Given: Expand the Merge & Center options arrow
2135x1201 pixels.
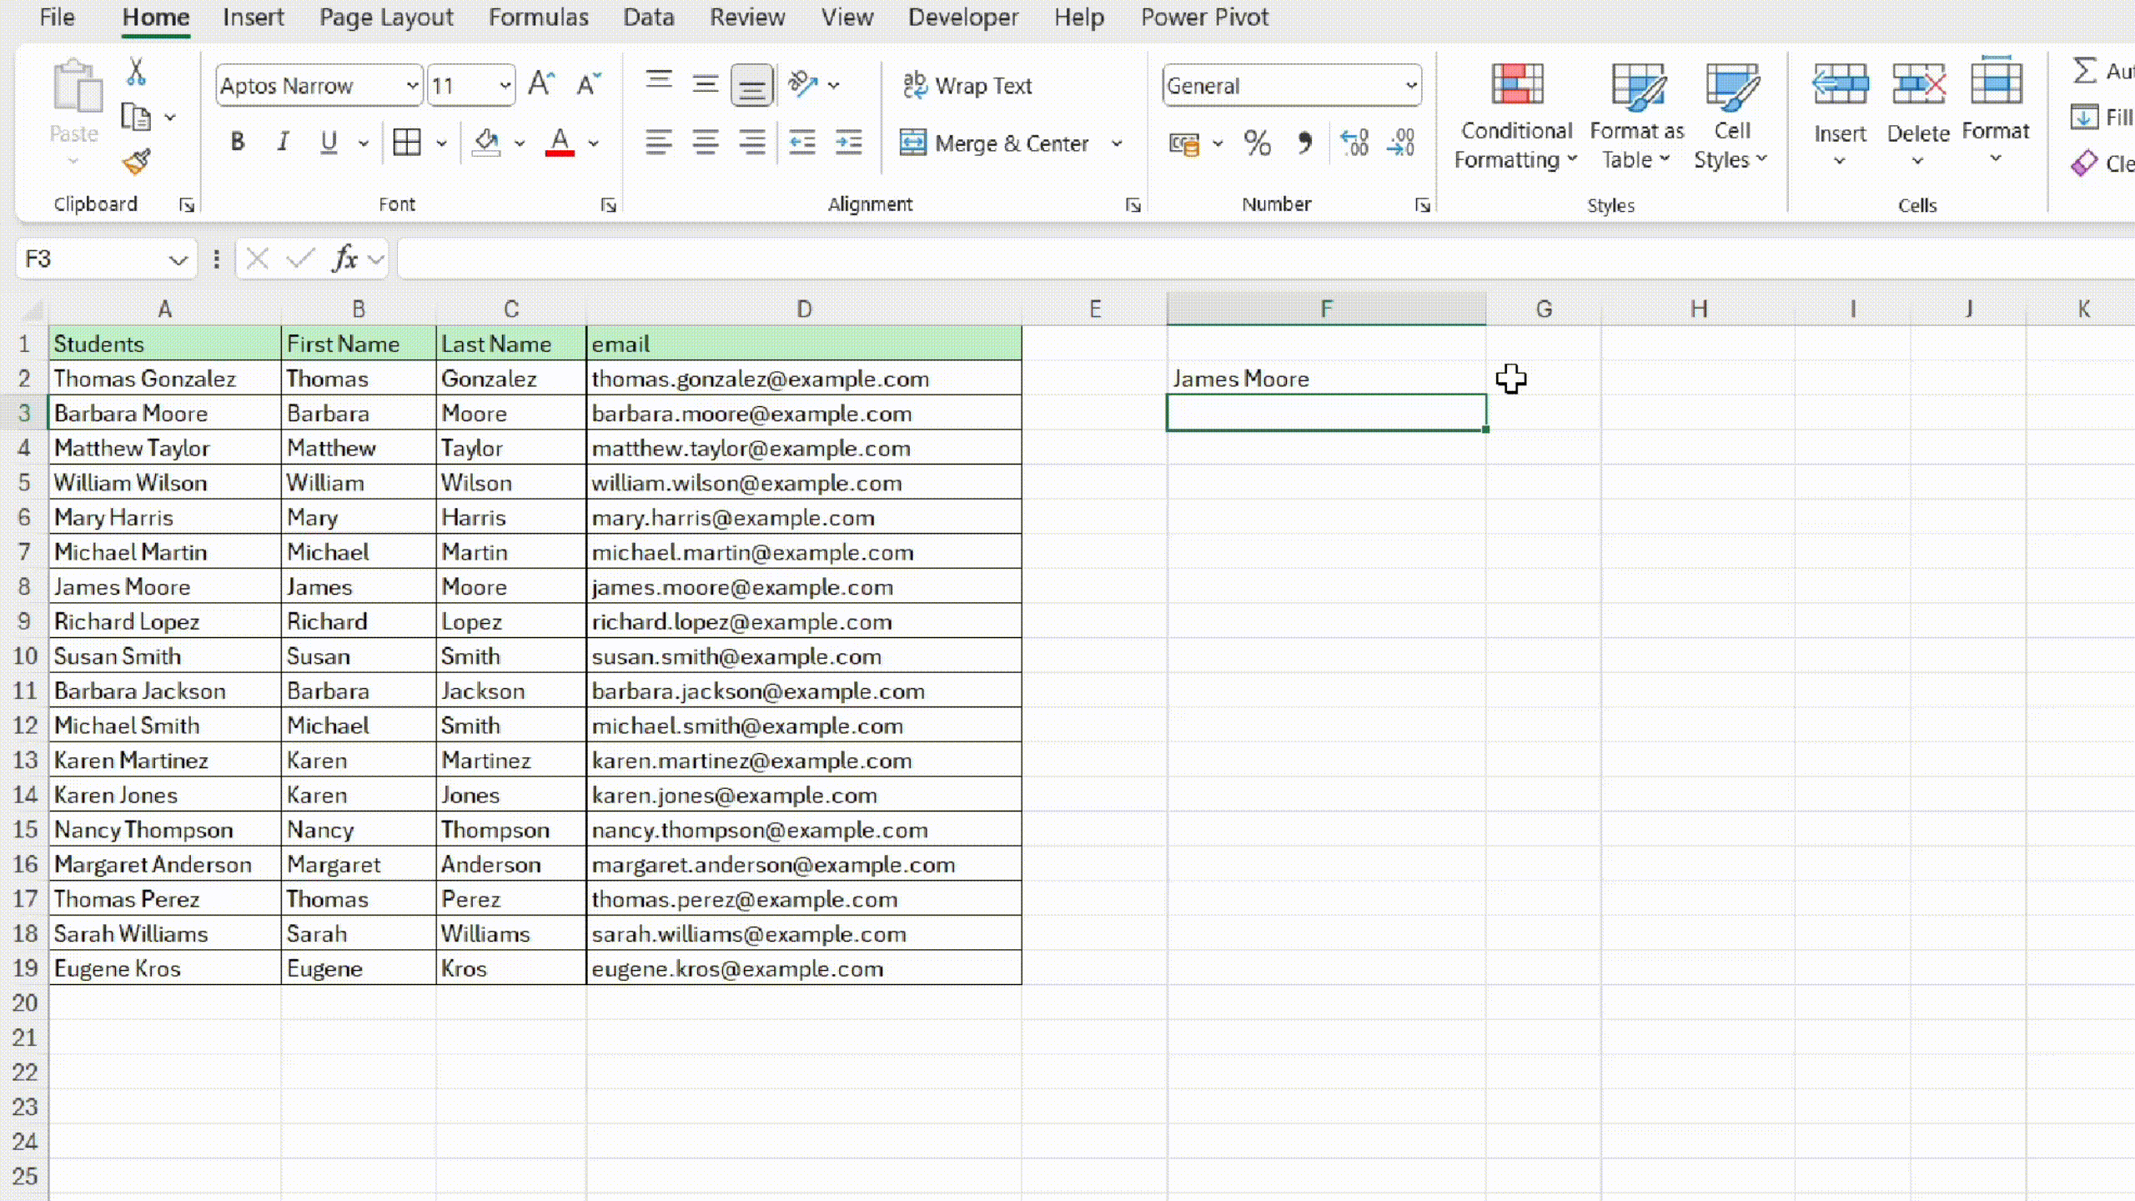Looking at the screenshot, I should (x=1117, y=143).
